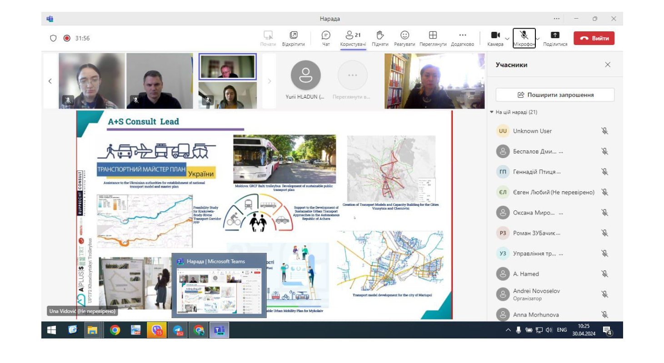Click the shared A+S Consult Lead slide
The width and height of the screenshot is (664, 363).
[264, 214]
